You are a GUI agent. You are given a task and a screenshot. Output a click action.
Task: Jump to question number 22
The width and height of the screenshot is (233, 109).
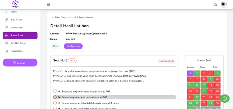(x=197, y=97)
